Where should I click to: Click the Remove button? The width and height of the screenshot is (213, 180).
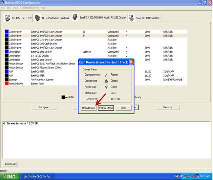point(167,107)
